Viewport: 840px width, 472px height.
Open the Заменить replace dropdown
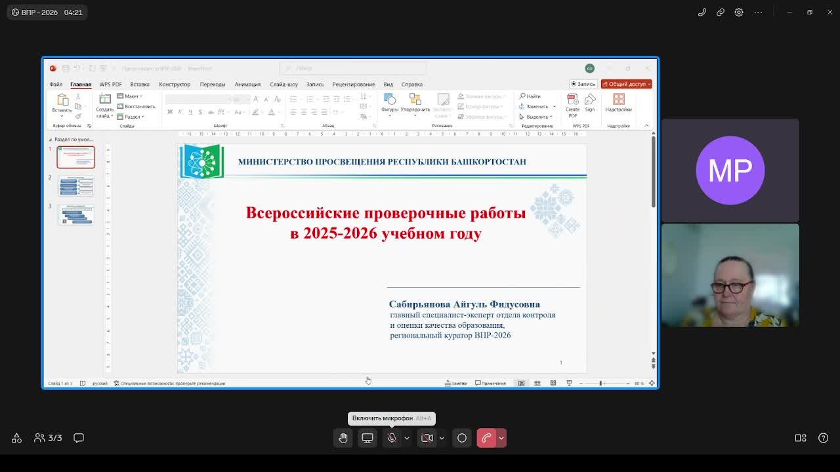coord(537,106)
